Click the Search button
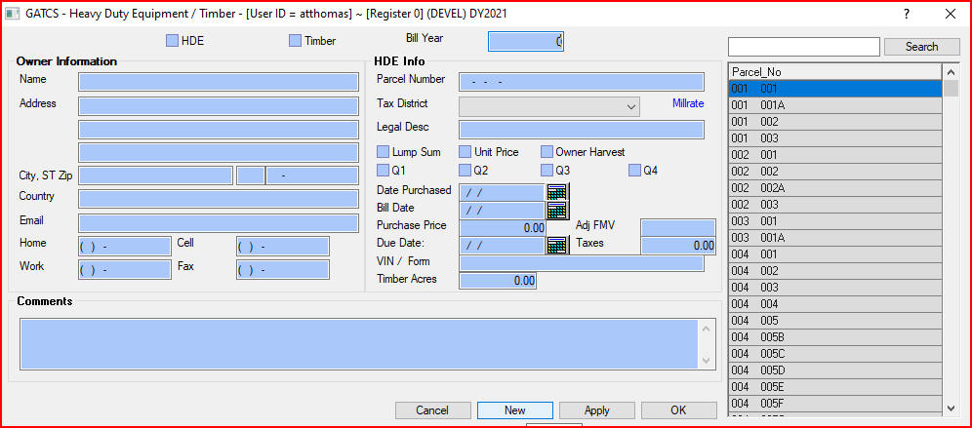The image size is (972, 428). tap(921, 47)
